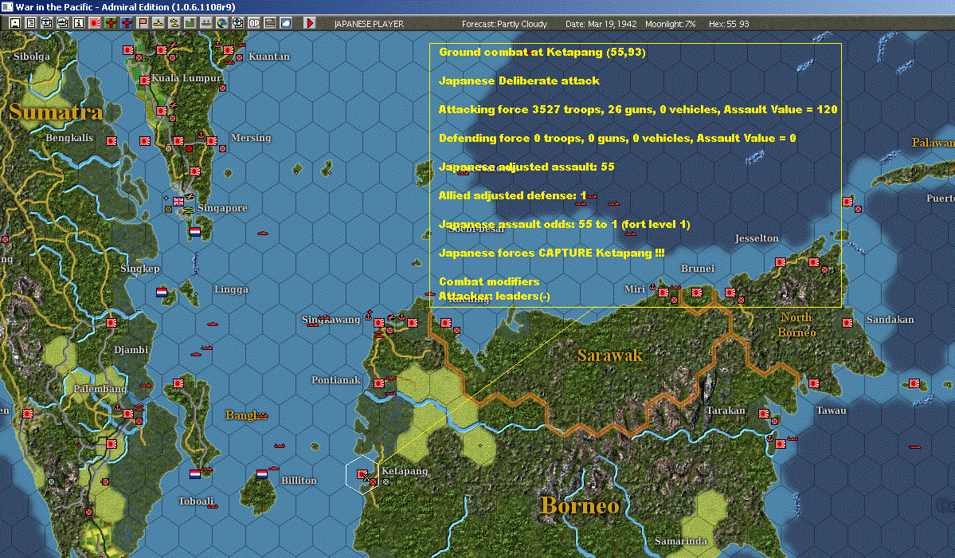This screenshot has width=955, height=558.
Task: Select the Japanese base at Kuala Lumpur
Action: [144, 80]
